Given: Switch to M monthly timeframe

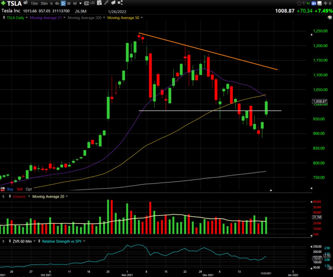Looking at the screenshot, I should pyautogui.click(x=75, y=3).
